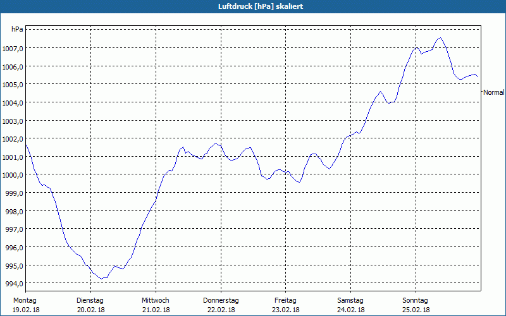Viewport: 506px width, 316px height.
Task: Click the 'Normal' label at right
Action: pyautogui.click(x=494, y=92)
